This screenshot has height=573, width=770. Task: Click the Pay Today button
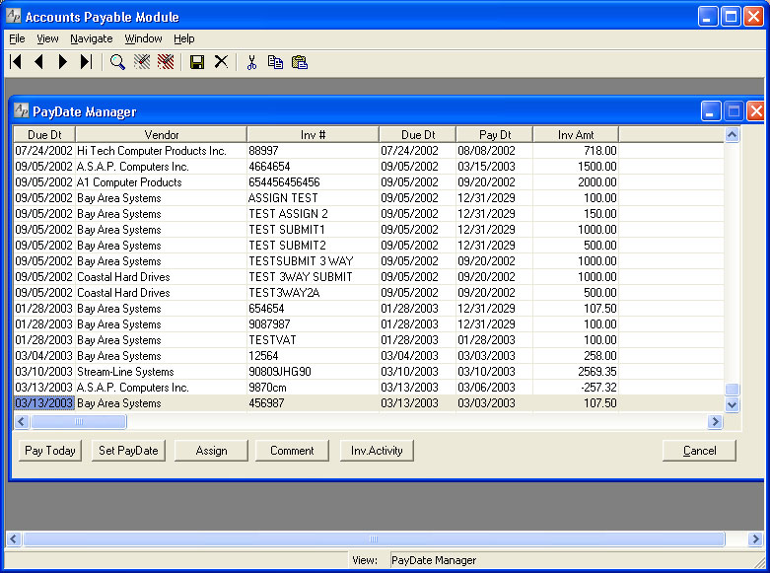(x=50, y=451)
